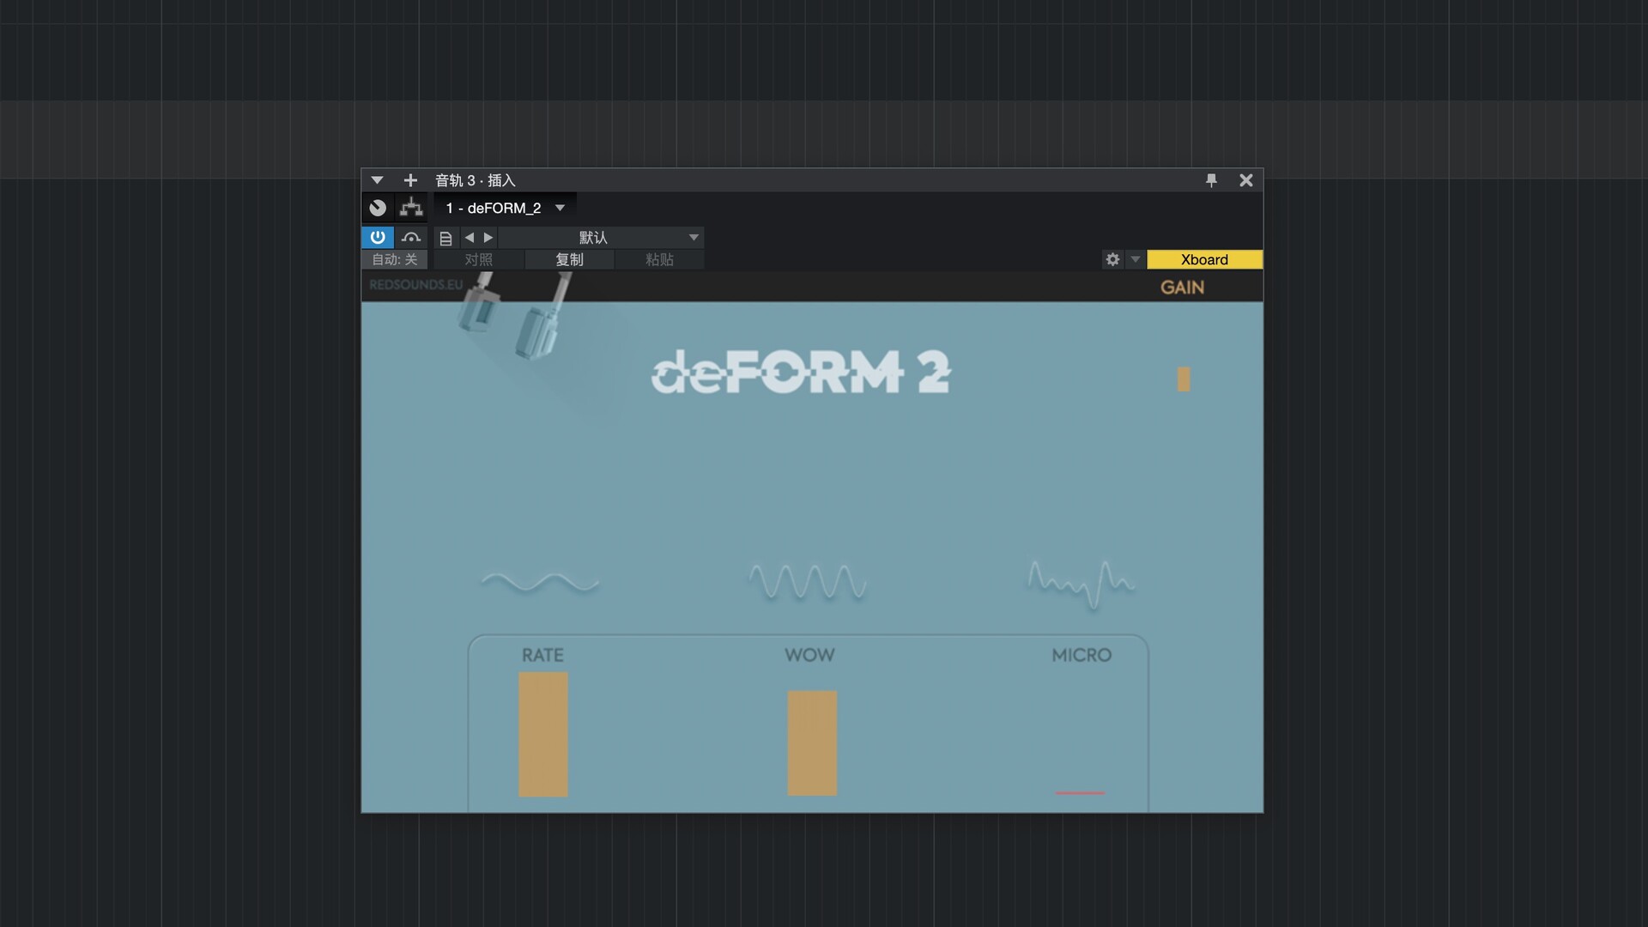
Task: Click the 复制 copy button
Action: (x=570, y=259)
